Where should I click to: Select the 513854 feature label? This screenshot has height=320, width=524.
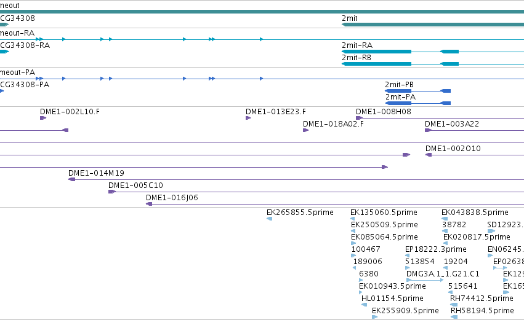pos(420,262)
